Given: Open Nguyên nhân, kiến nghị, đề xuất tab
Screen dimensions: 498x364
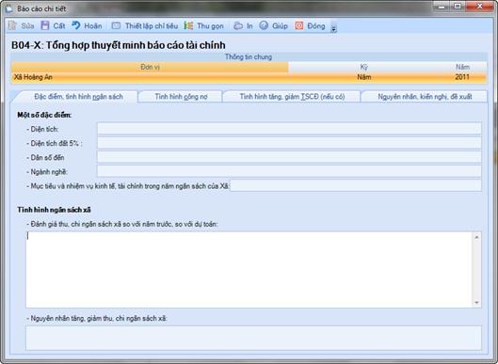Looking at the screenshot, I should click(425, 97).
